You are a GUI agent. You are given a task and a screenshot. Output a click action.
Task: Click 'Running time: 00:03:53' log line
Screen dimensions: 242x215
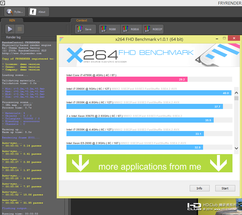[20, 214]
